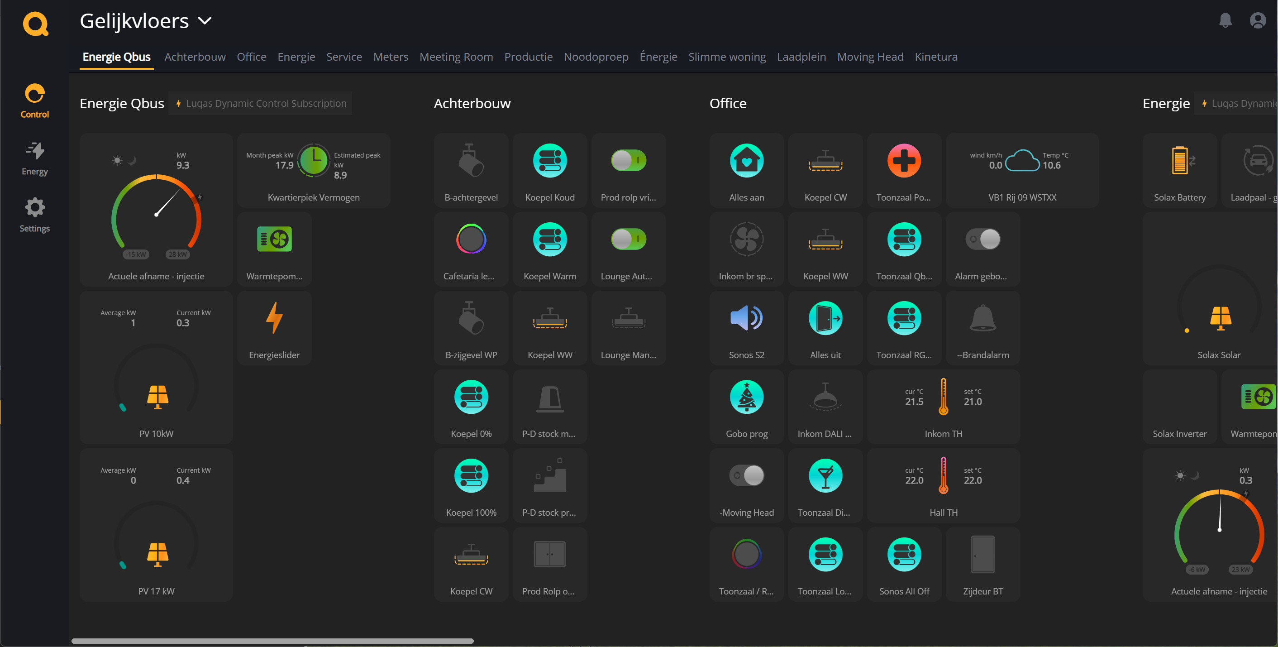
Task: Switch to the Service tab
Action: [x=344, y=57]
